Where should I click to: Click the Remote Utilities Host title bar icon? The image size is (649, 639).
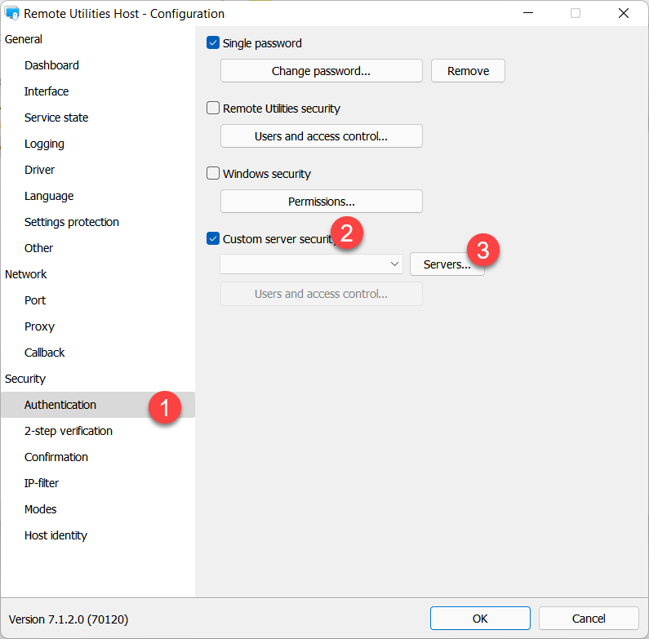(x=12, y=14)
